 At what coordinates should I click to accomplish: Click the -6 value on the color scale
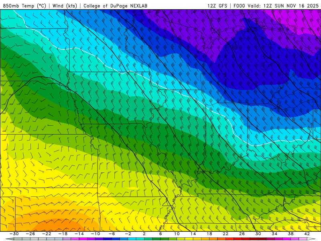[x=112, y=234]
